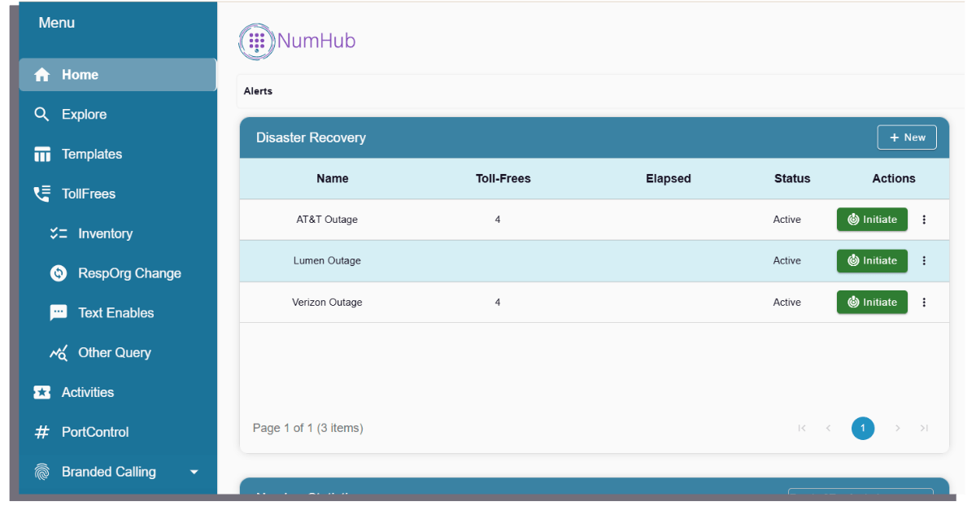Switch to the Alerts section
The height and width of the screenshot is (510, 976).
[x=258, y=91]
